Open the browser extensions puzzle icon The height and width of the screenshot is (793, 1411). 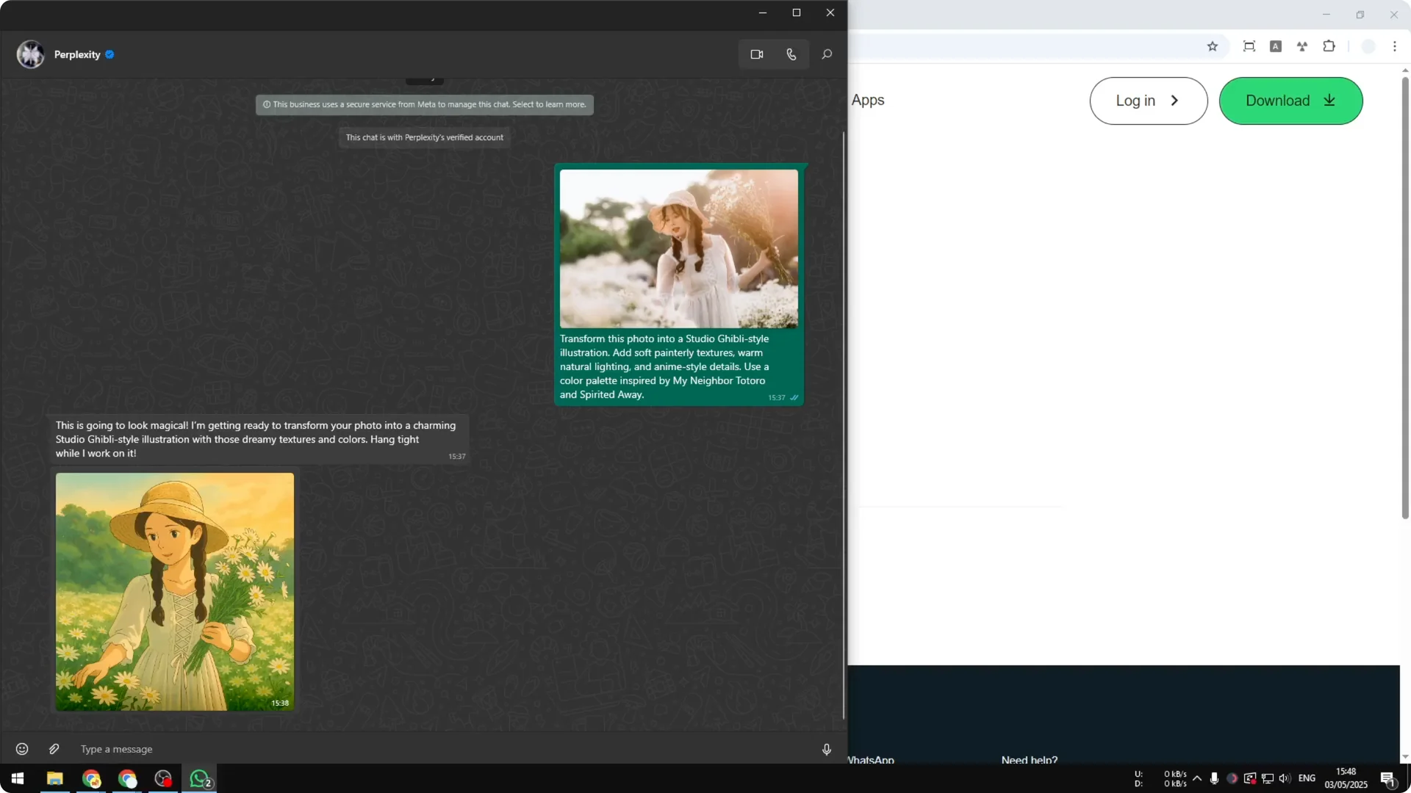tap(1329, 46)
